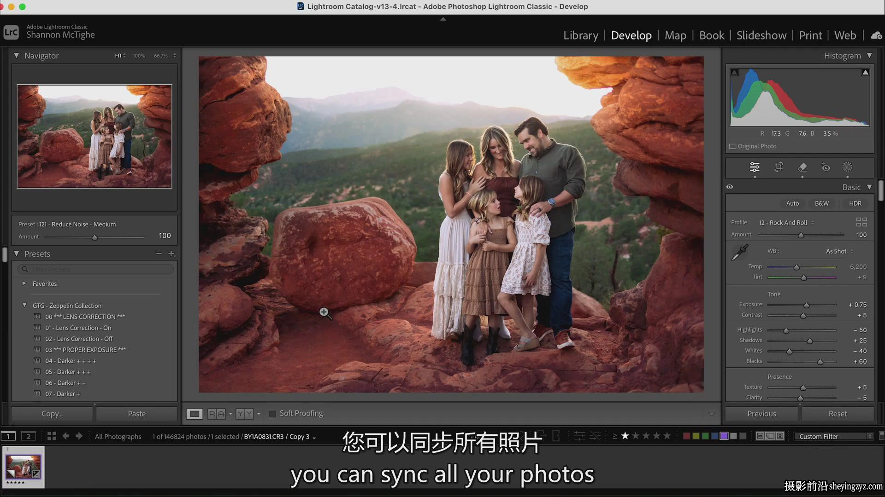Set Navigator zoom to FIT
The height and width of the screenshot is (497, 885).
[118, 56]
